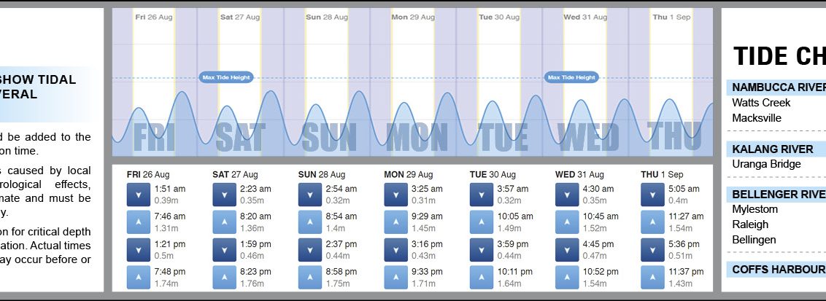Click the low tide icon for Tuesday 3:57 am
The height and width of the screenshot is (301, 826).
click(x=482, y=195)
